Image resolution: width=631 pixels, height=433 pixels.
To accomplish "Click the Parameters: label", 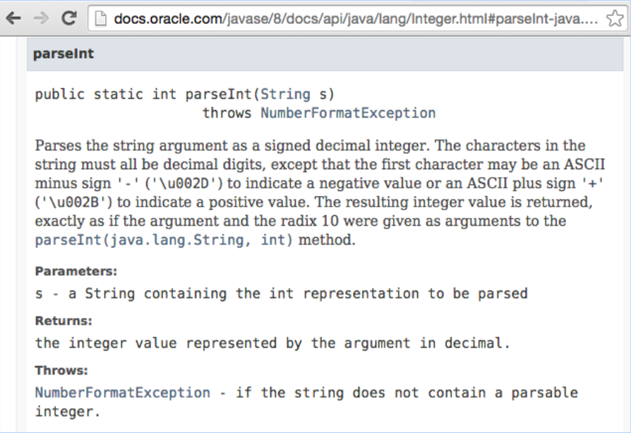I will [76, 271].
